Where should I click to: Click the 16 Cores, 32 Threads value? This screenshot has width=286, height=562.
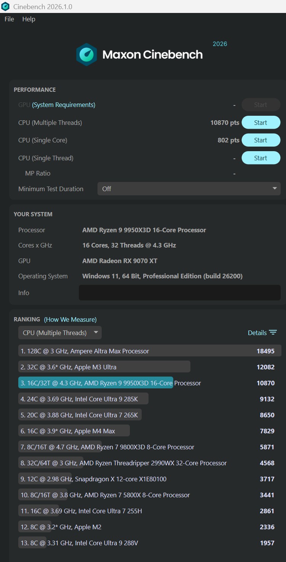129,245
